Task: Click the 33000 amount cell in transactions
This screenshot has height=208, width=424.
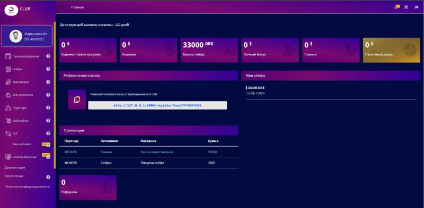Action: pyautogui.click(x=213, y=152)
